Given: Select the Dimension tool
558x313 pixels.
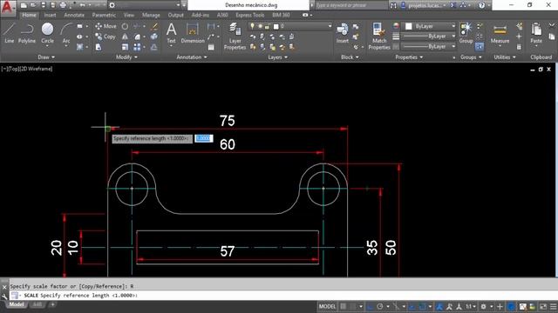Looking at the screenshot, I should (x=193, y=33).
